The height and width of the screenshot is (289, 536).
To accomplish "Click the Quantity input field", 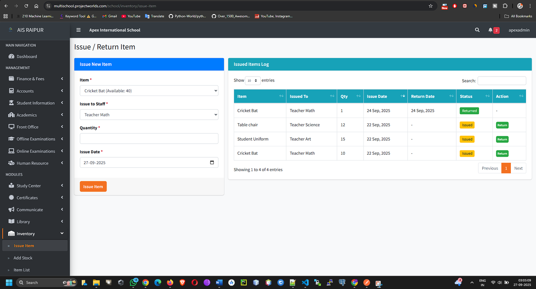I will 149,139.
